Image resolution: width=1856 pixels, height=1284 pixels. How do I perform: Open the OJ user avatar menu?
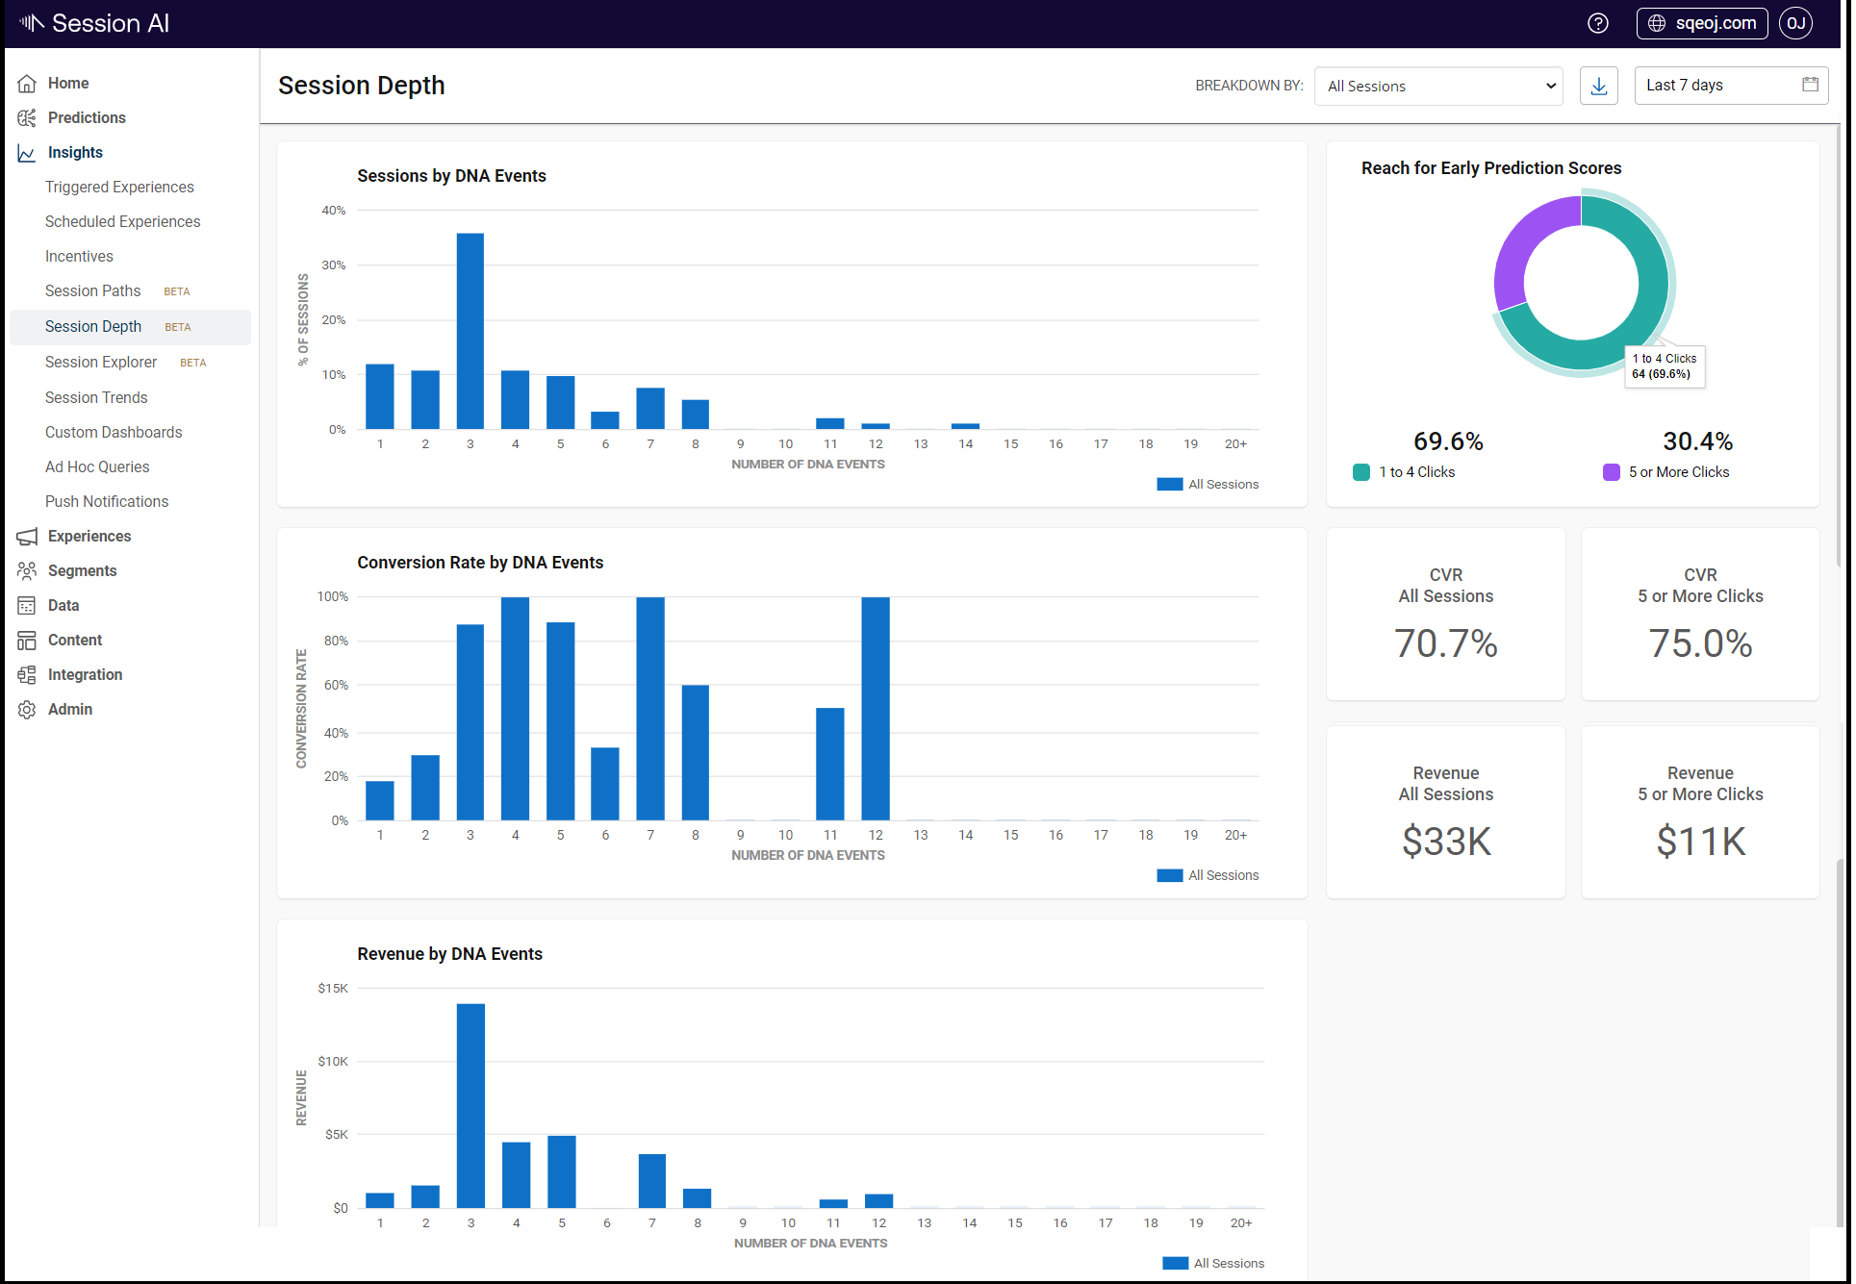coord(1795,23)
